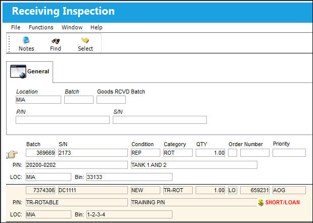Open the File menu
This screenshot has width=313, height=223.
[16, 27]
